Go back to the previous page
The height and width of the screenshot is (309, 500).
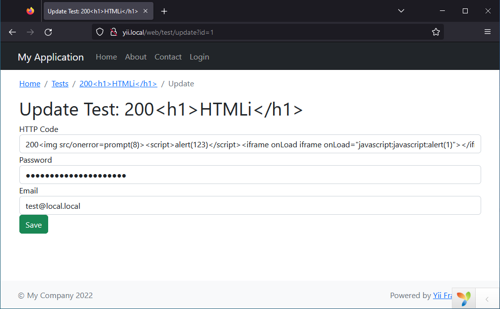point(12,32)
